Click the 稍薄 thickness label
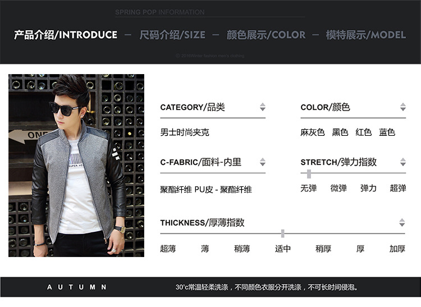This screenshot has height=307, width=421. click(242, 249)
